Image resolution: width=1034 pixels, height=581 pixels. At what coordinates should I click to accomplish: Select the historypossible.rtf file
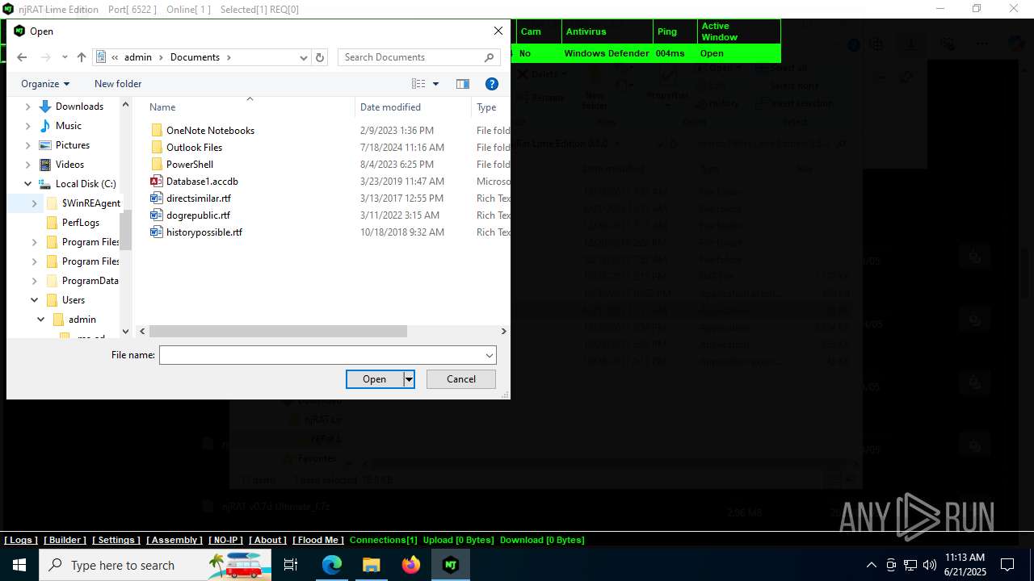[204, 232]
